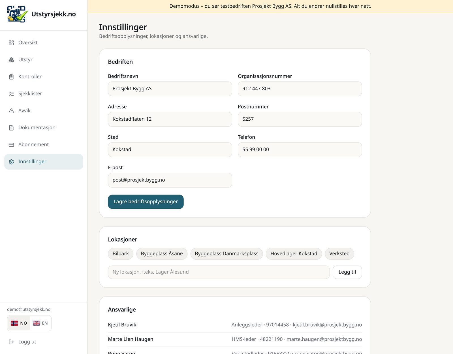Click the Utstyrsjekk.no forklift logo
This screenshot has width=453, height=354.
click(x=17, y=14)
